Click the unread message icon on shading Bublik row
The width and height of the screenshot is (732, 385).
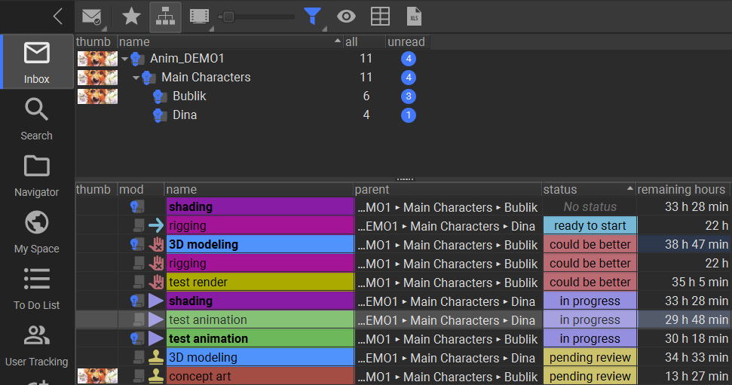click(x=137, y=206)
